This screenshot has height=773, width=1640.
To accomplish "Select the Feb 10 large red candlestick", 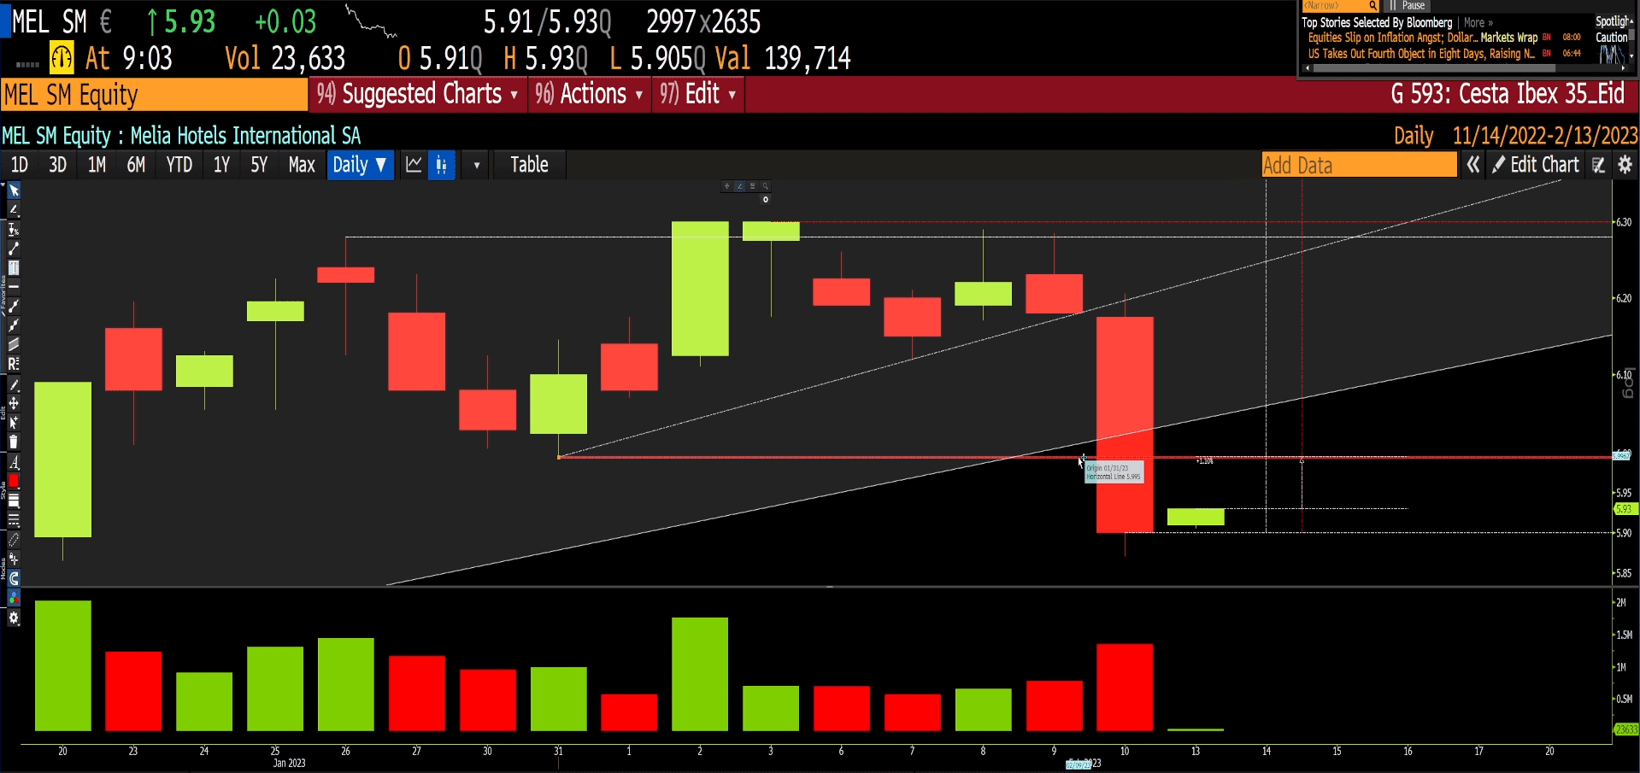I will (1125, 425).
